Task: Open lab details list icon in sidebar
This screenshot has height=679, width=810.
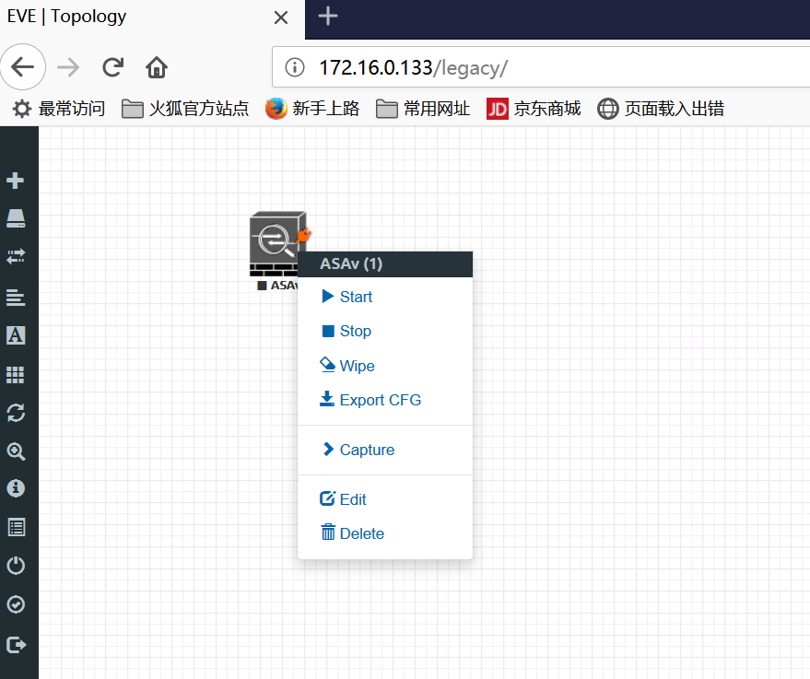Action: [16, 527]
